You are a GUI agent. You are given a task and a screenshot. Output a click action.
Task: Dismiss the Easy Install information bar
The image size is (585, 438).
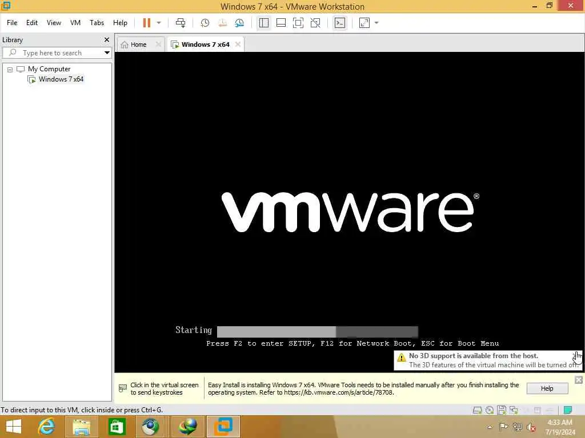point(579,380)
